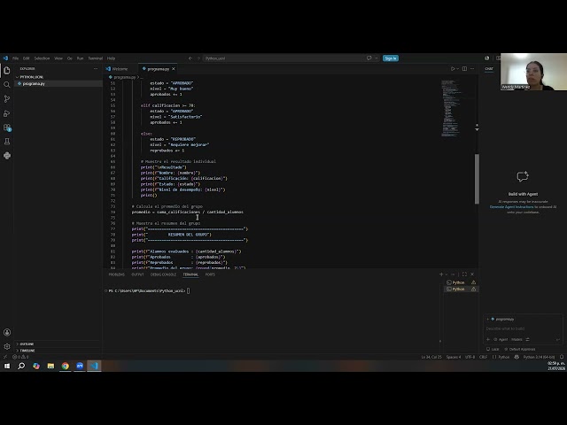Open the chat dropdown arrow in title bar
This screenshot has width=567, height=425.
coord(376,58)
